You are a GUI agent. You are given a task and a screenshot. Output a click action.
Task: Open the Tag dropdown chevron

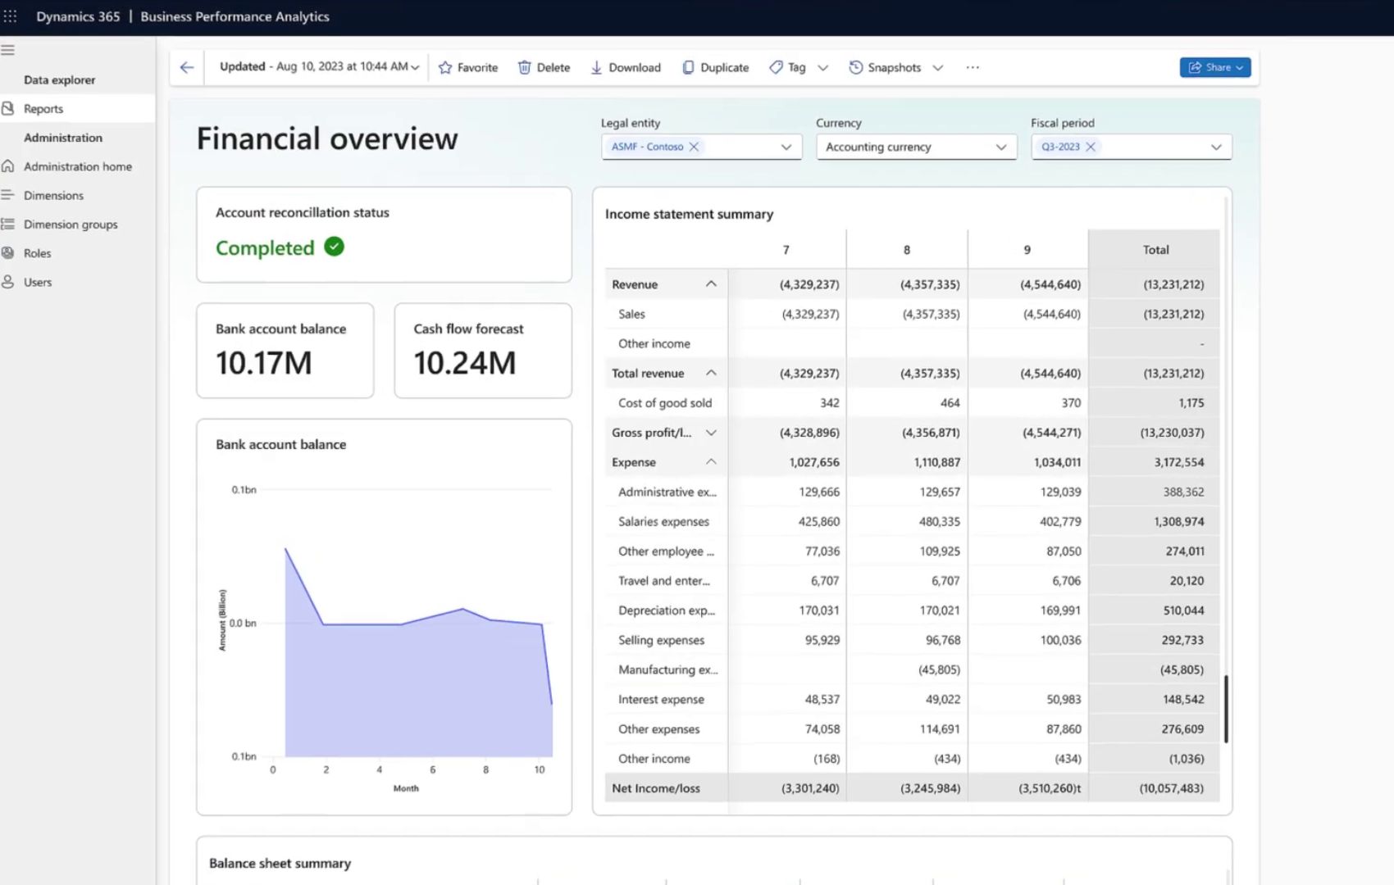(823, 67)
